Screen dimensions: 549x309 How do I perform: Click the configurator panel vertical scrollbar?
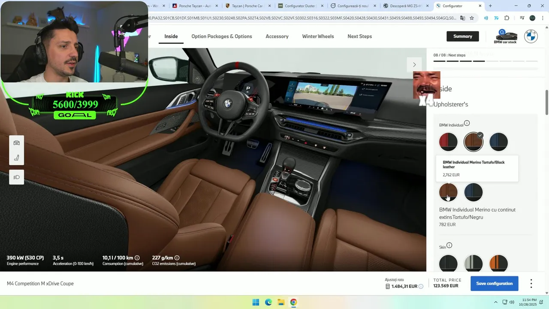pos(547,103)
